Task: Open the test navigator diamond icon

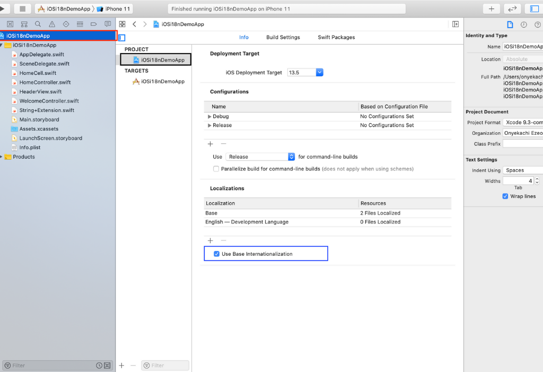Action: pyautogui.click(x=66, y=24)
